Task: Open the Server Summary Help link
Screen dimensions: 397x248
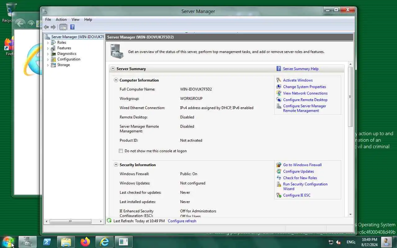Action: coord(301,69)
